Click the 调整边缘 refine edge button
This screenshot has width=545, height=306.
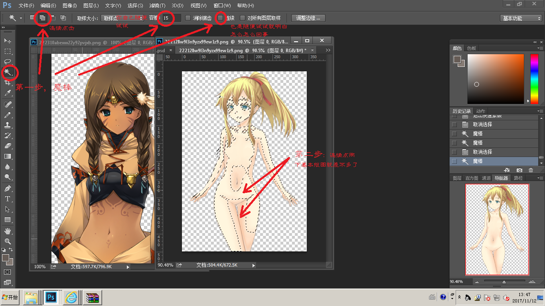coord(308,18)
